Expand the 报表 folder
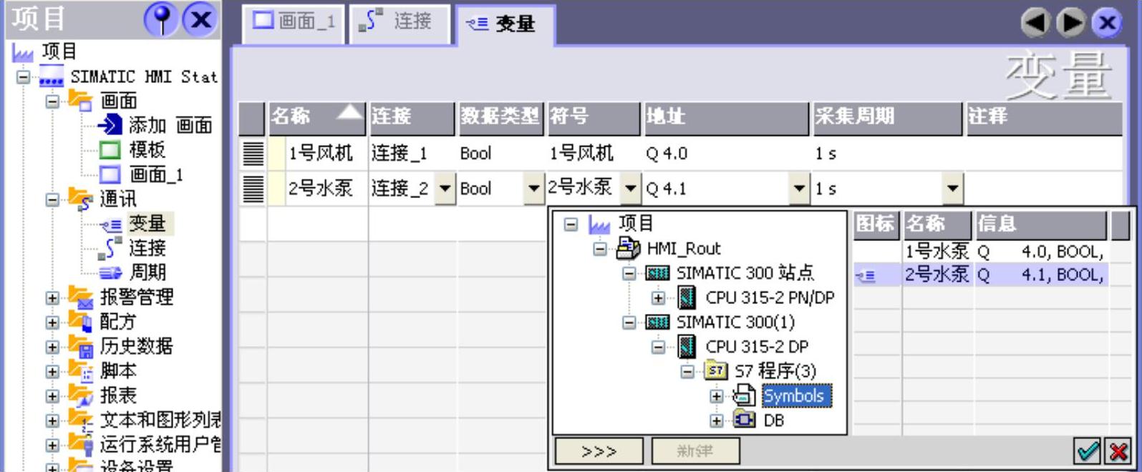1142x472 pixels. [x=52, y=396]
